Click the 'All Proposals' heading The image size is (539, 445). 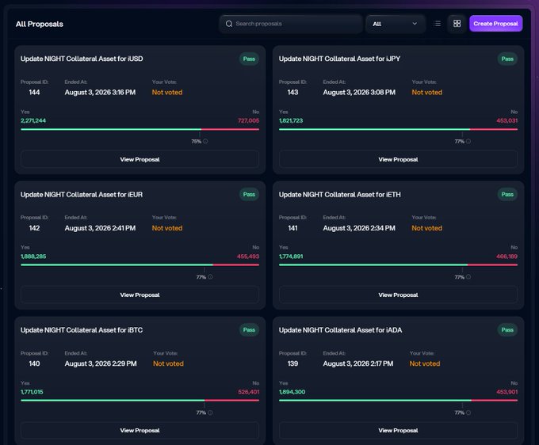coord(40,24)
